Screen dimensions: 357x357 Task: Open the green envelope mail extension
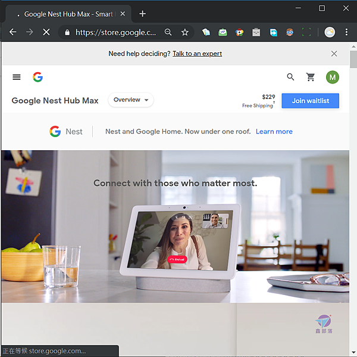pos(223,32)
